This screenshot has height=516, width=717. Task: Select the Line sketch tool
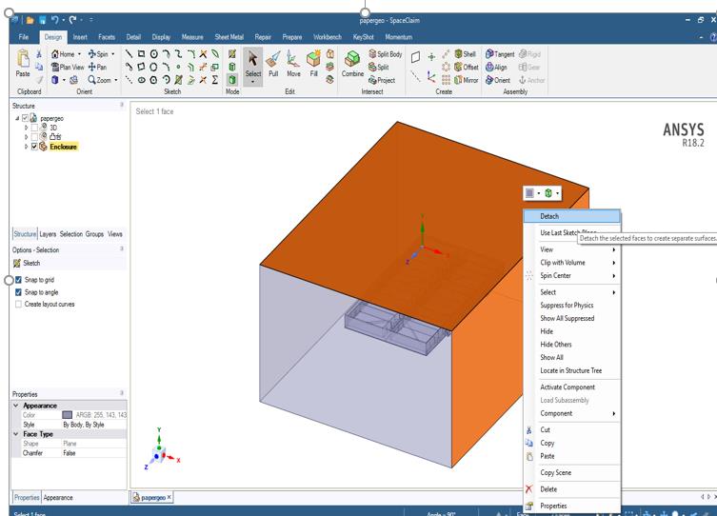pos(129,54)
